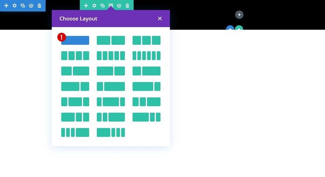Open blue section settings gear

(14, 6)
